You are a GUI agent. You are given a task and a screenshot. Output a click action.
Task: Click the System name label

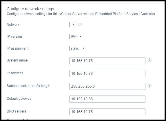tap(17, 60)
